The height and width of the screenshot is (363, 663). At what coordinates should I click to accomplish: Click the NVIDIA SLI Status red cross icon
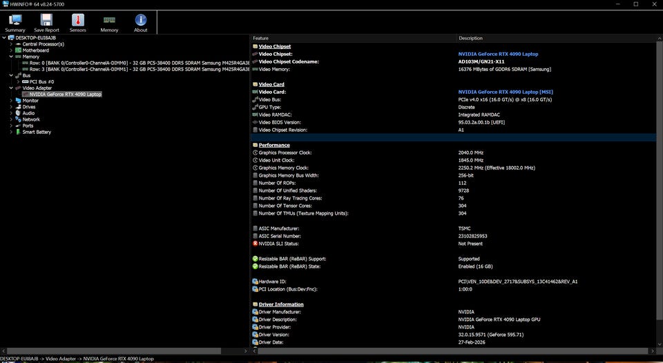click(x=255, y=244)
